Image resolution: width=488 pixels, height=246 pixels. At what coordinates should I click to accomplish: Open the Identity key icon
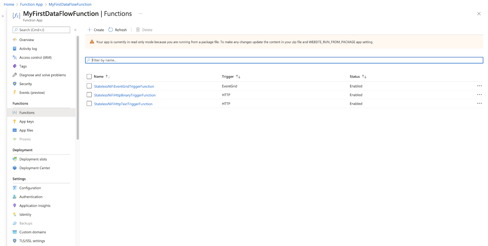tap(15, 215)
